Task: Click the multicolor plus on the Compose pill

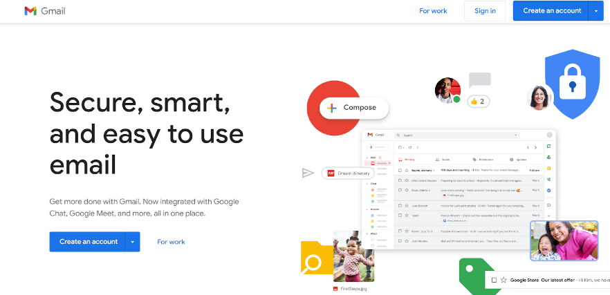Action: click(x=331, y=108)
